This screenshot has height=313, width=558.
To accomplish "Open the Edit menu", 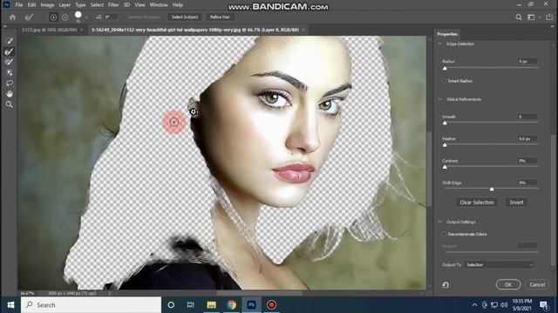I will 31,5.
